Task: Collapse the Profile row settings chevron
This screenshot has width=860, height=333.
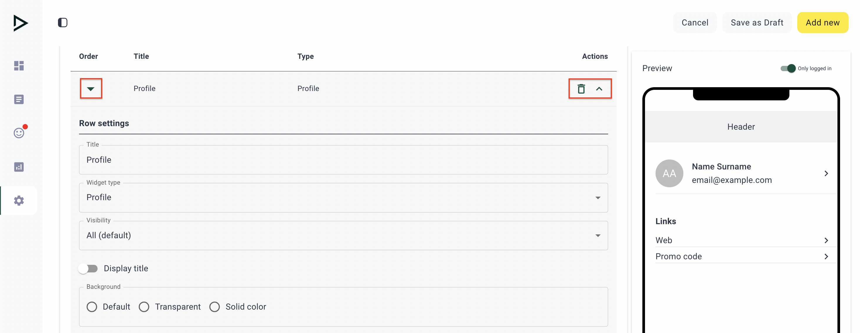Action: (x=599, y=89)
